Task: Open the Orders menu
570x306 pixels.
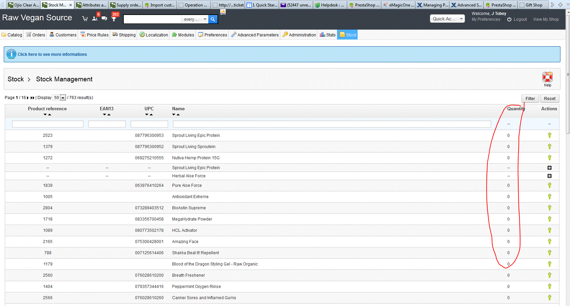Action: coord(36,35)
